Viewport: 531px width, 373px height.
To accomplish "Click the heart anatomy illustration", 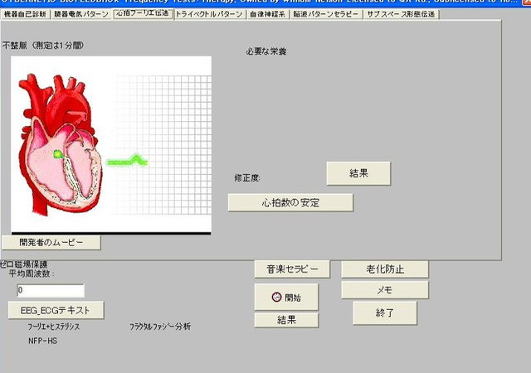I will 61,145.
